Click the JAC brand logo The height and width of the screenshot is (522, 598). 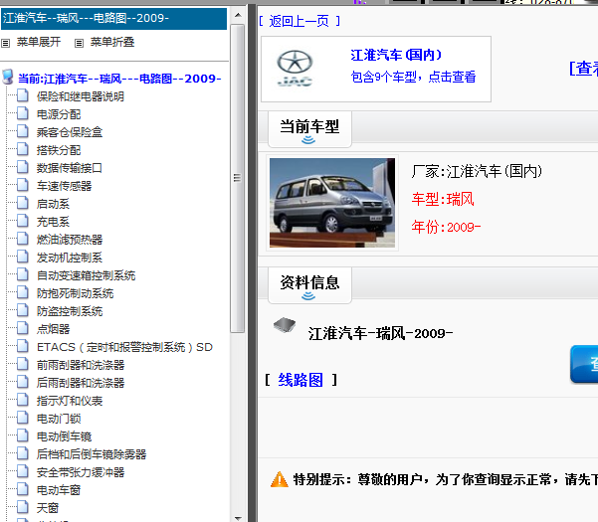(x=295, y=69)
